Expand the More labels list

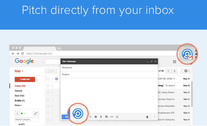click(x=18, y=105)
